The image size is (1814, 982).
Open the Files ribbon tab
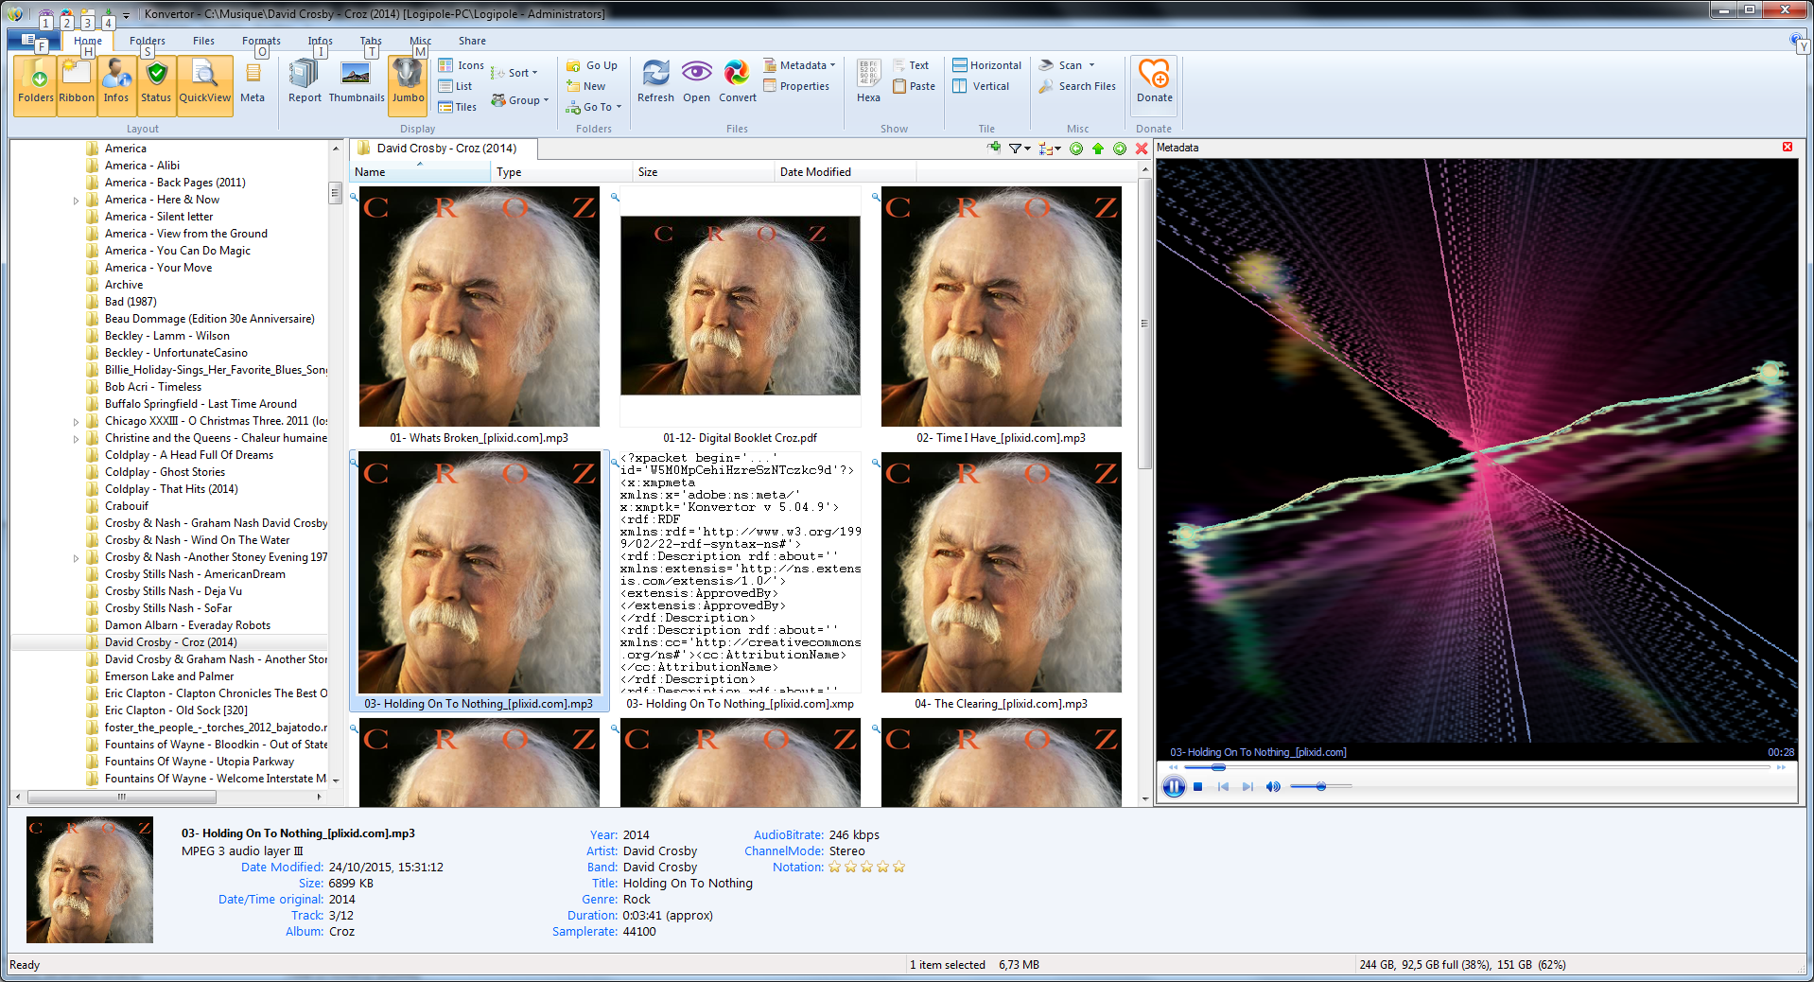(x=203, y=41)
